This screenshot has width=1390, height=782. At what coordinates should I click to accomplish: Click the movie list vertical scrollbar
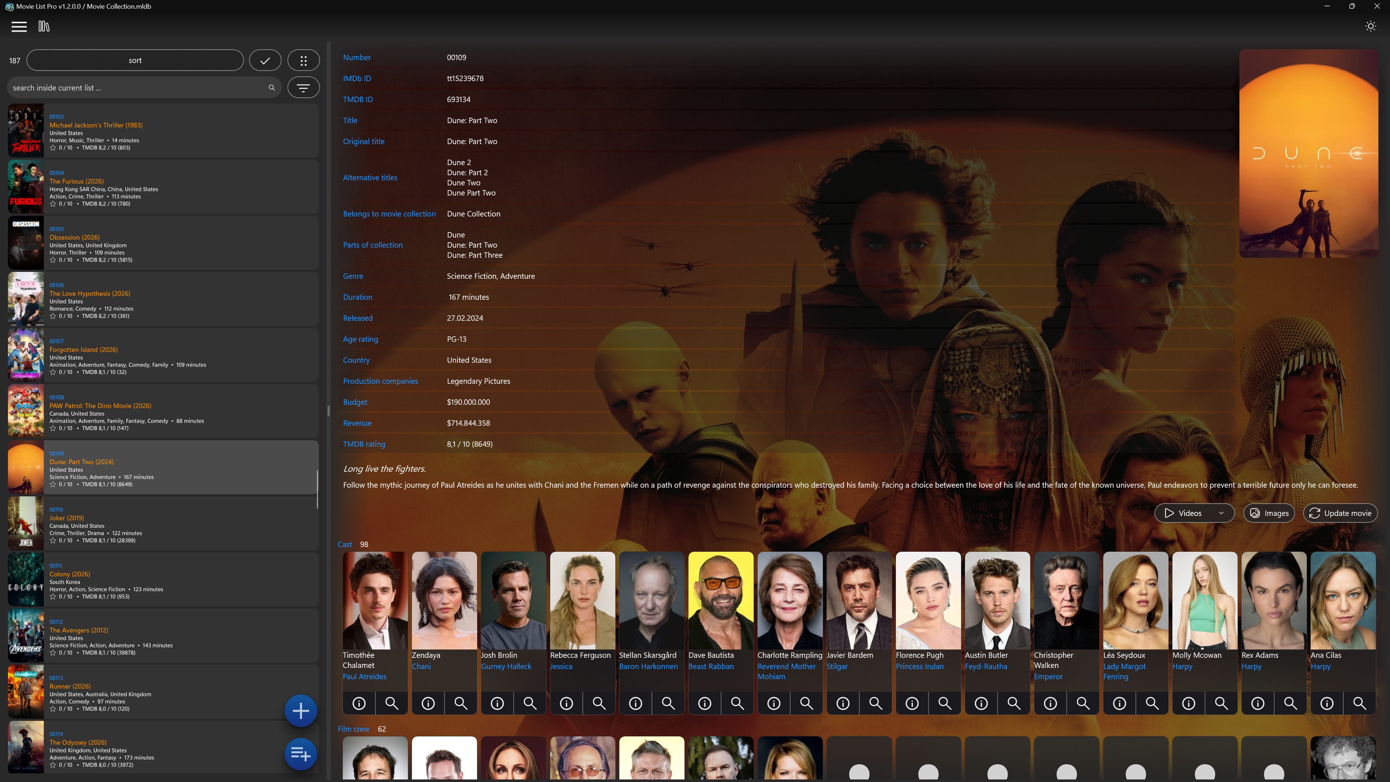pos(317,489)
